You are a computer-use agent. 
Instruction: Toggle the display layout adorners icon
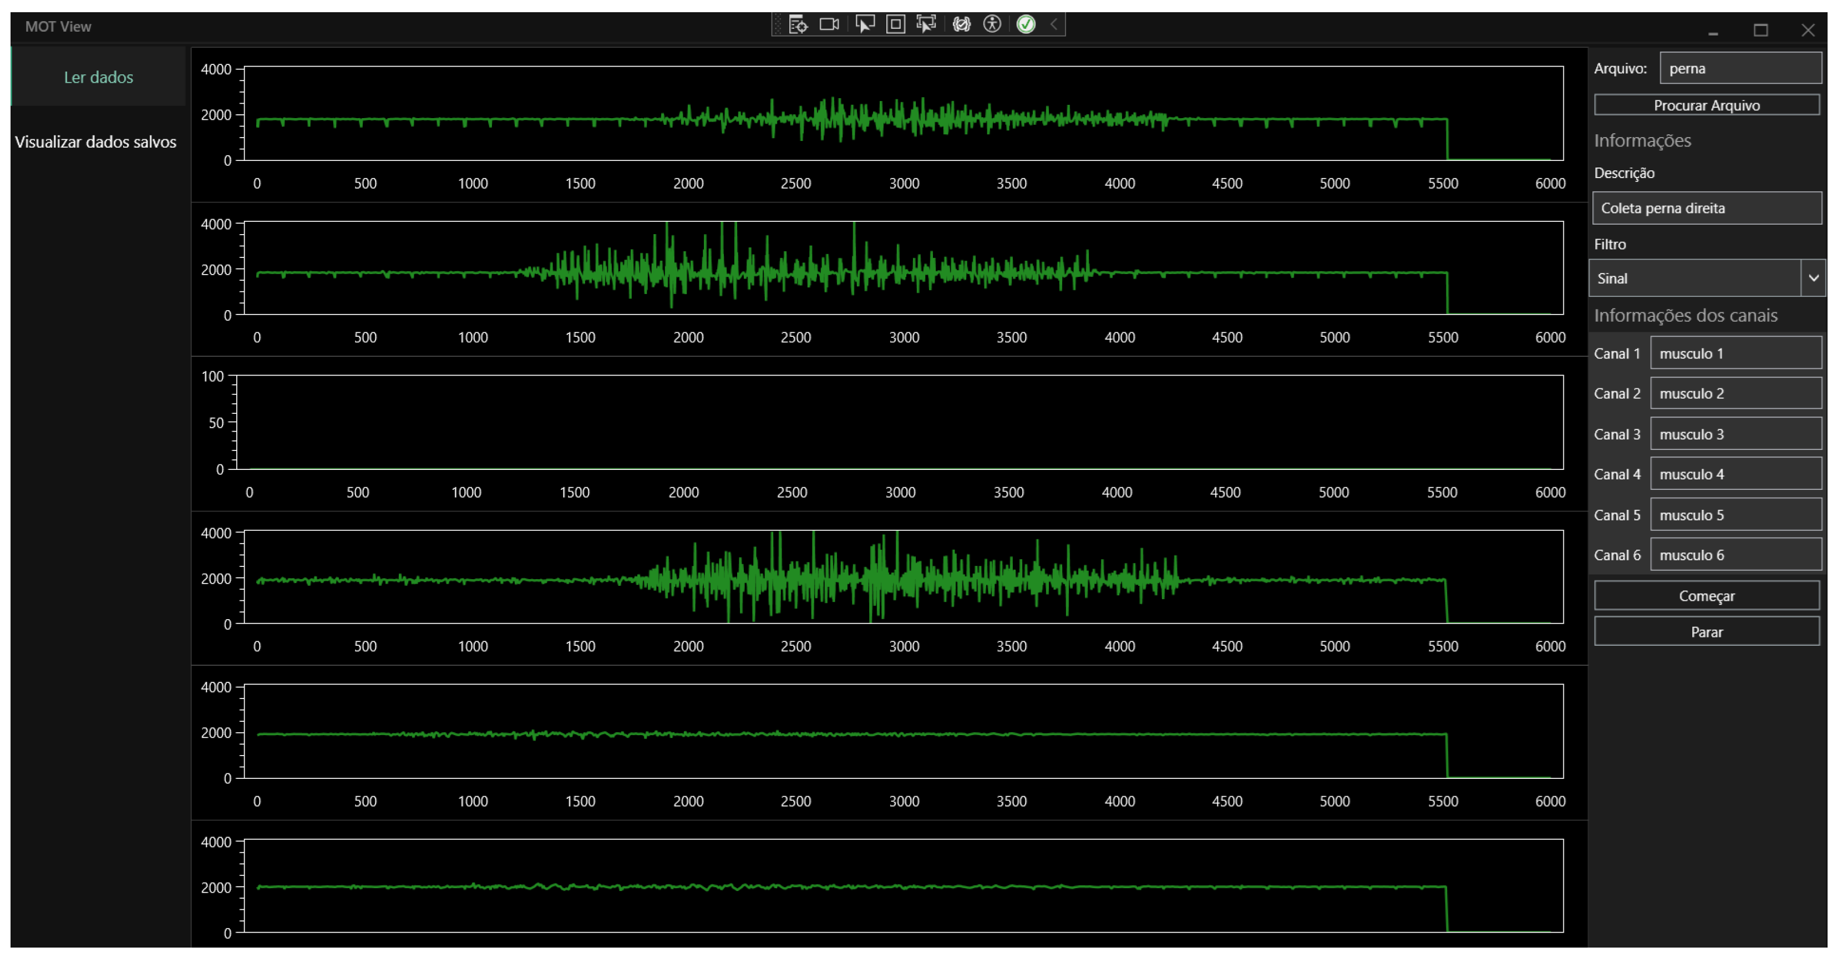pyautogui.click(x=896, y=25)
